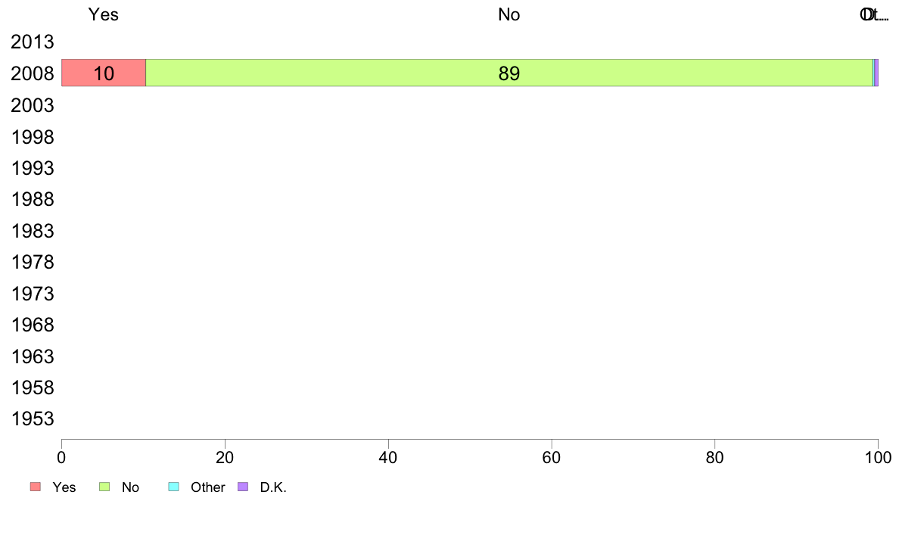Click the green No legend swatch
The height and width of the screenshot is (557, 899).
tap(104, 487)
